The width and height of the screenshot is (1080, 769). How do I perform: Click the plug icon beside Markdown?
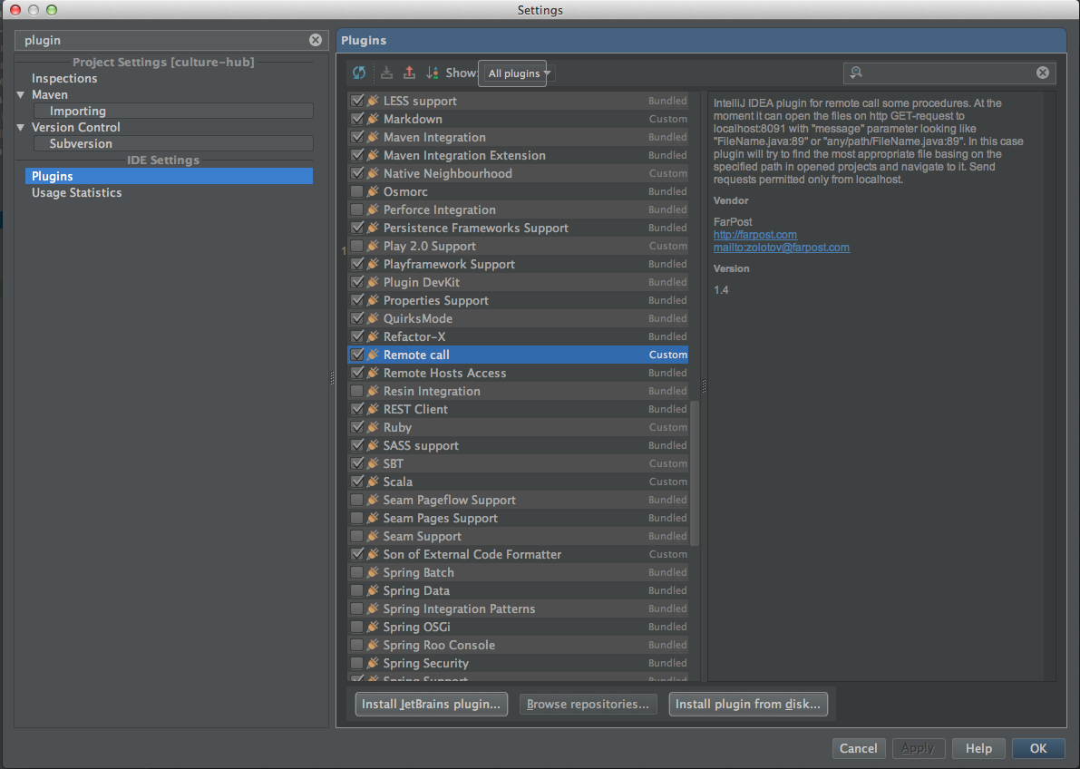click(x=373, y=119)
